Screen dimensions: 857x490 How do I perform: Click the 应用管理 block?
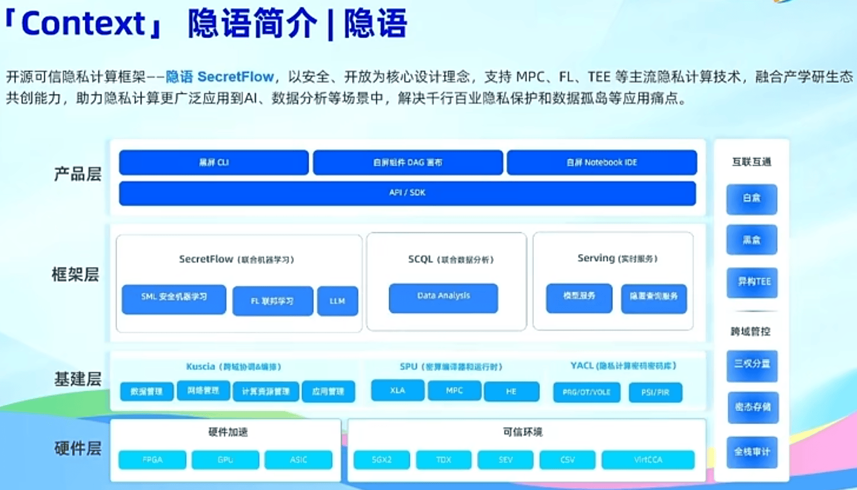pos(329,392)
